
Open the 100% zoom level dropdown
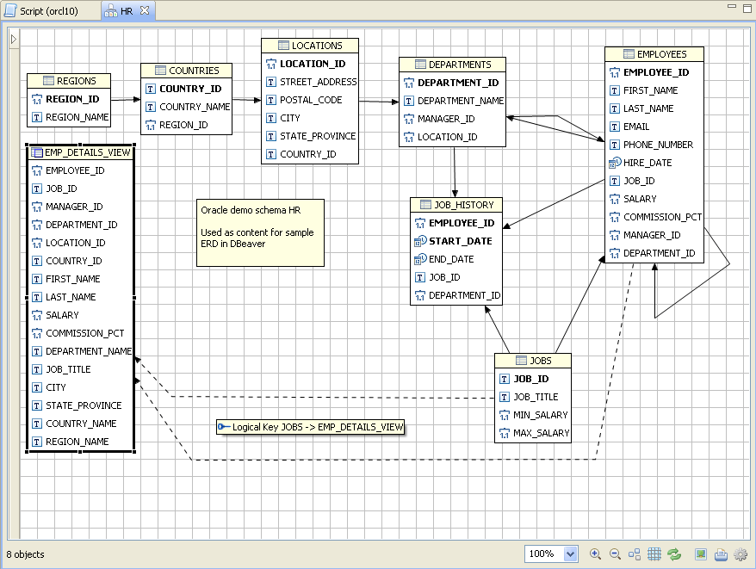569,554
